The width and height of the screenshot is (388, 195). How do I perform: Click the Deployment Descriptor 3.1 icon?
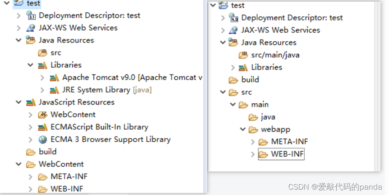31,15
